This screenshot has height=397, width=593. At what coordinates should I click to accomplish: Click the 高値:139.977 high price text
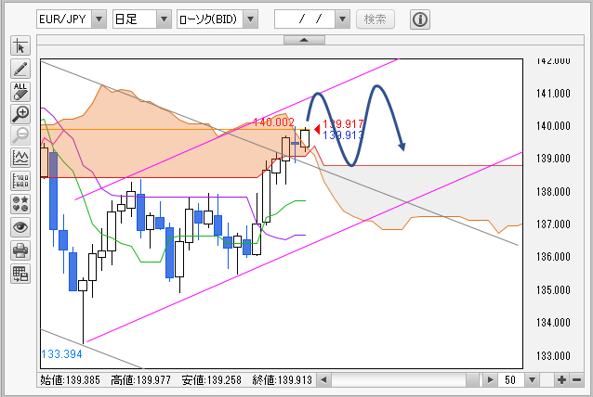140,380
